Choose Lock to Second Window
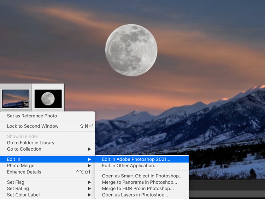Viewport: 265px width, 199px height. [33, 126]
